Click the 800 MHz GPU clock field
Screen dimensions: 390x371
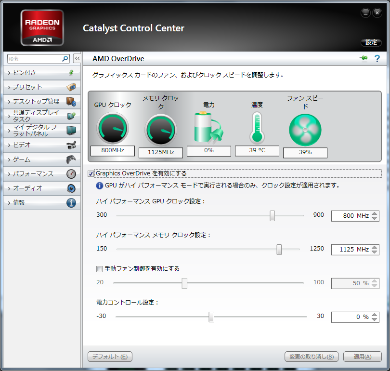[351, 216]
